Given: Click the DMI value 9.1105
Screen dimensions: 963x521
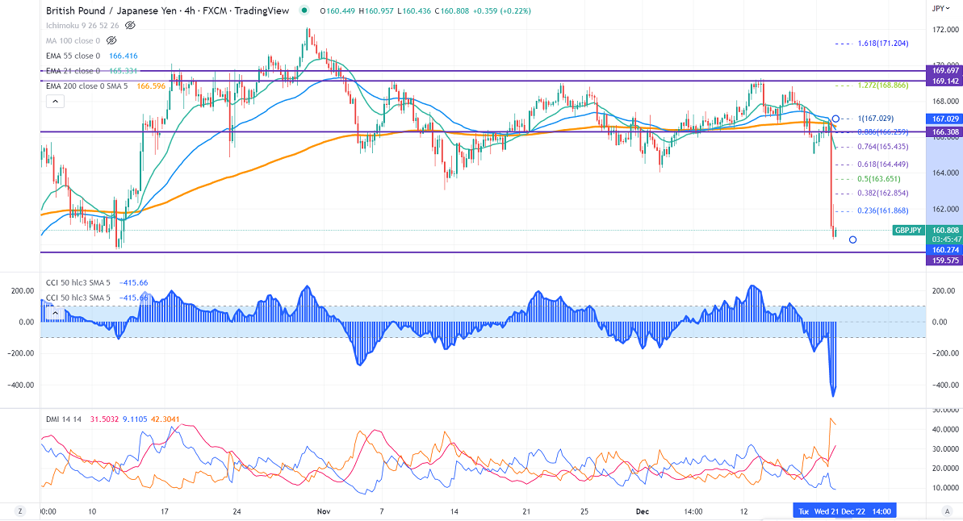Looking at the screenshot, I should tap(135, 419).
